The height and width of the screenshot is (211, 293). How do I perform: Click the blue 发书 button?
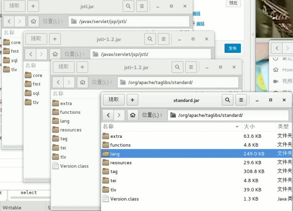[x=233, y=48]
